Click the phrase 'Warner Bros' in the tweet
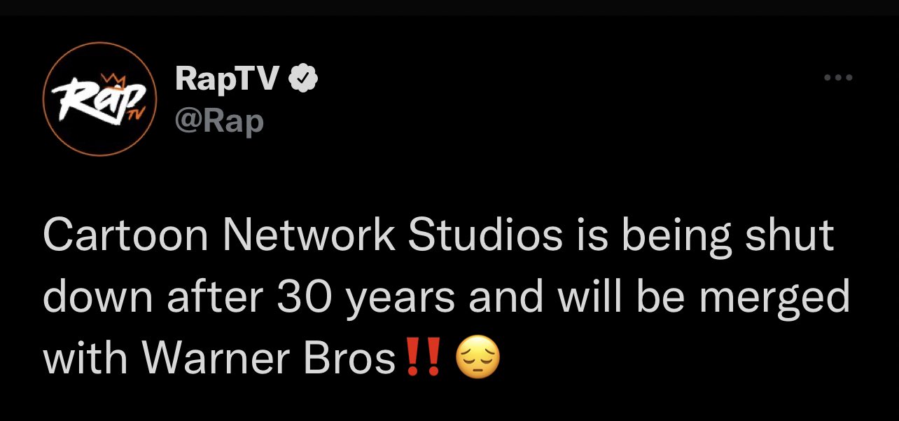This screenshot has height=421, width=899. [269, 359]
